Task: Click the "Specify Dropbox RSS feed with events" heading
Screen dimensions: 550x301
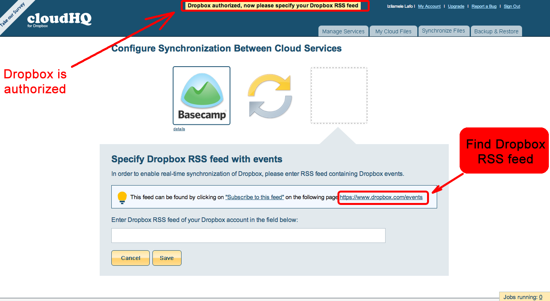Action: coord(197,159)
